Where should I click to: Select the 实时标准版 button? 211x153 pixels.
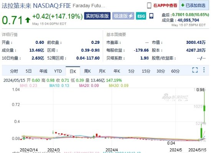click(x=97, y=16)
